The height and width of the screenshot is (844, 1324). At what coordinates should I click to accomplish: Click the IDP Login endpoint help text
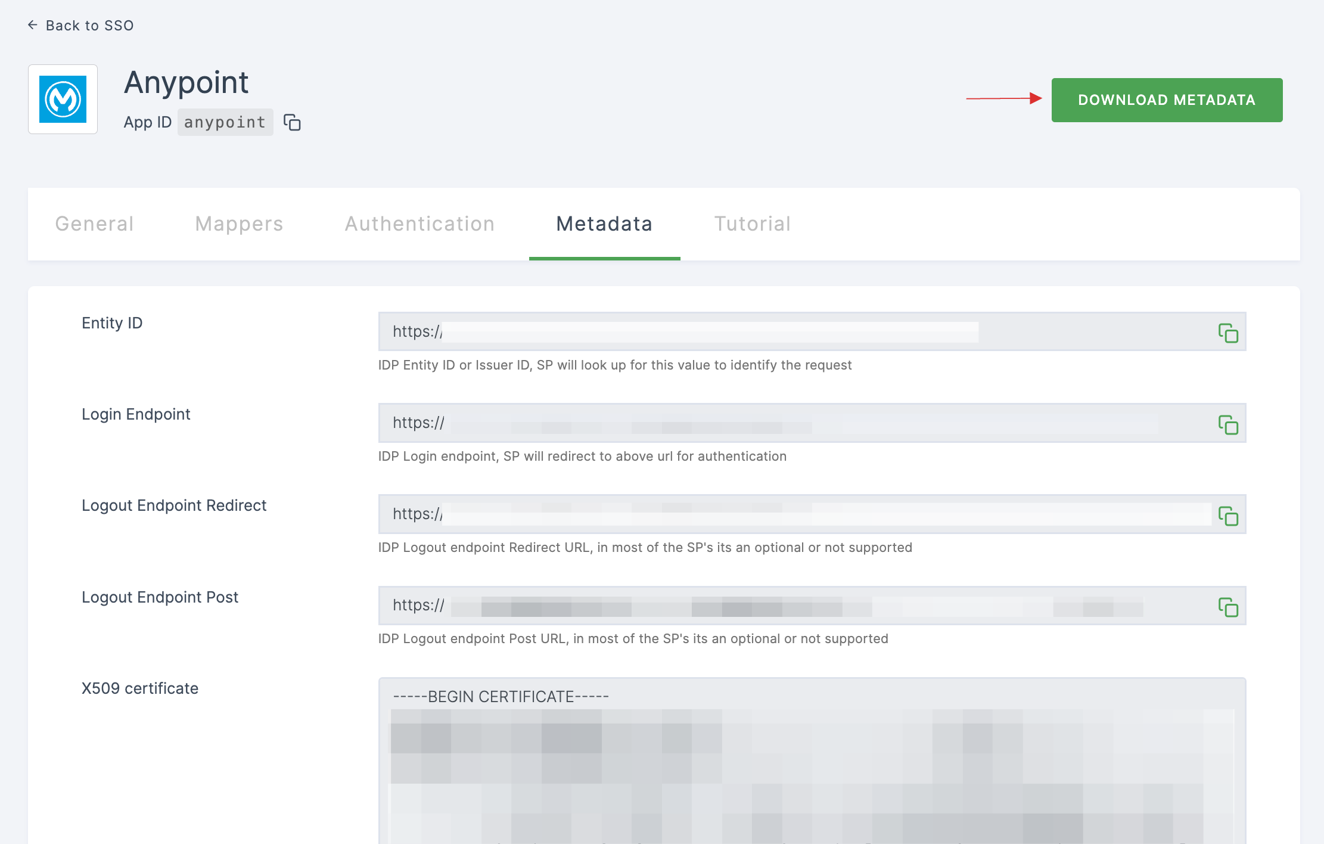click(582, 456)
